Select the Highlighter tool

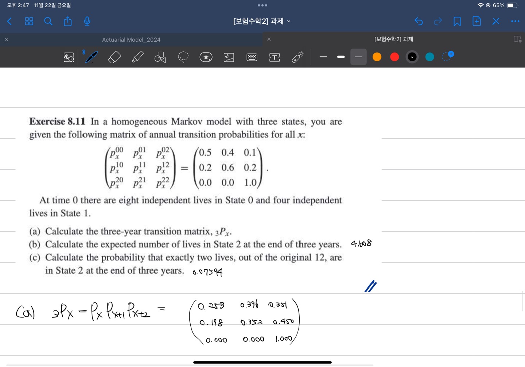pyautogui.click(x=137, y=57)
